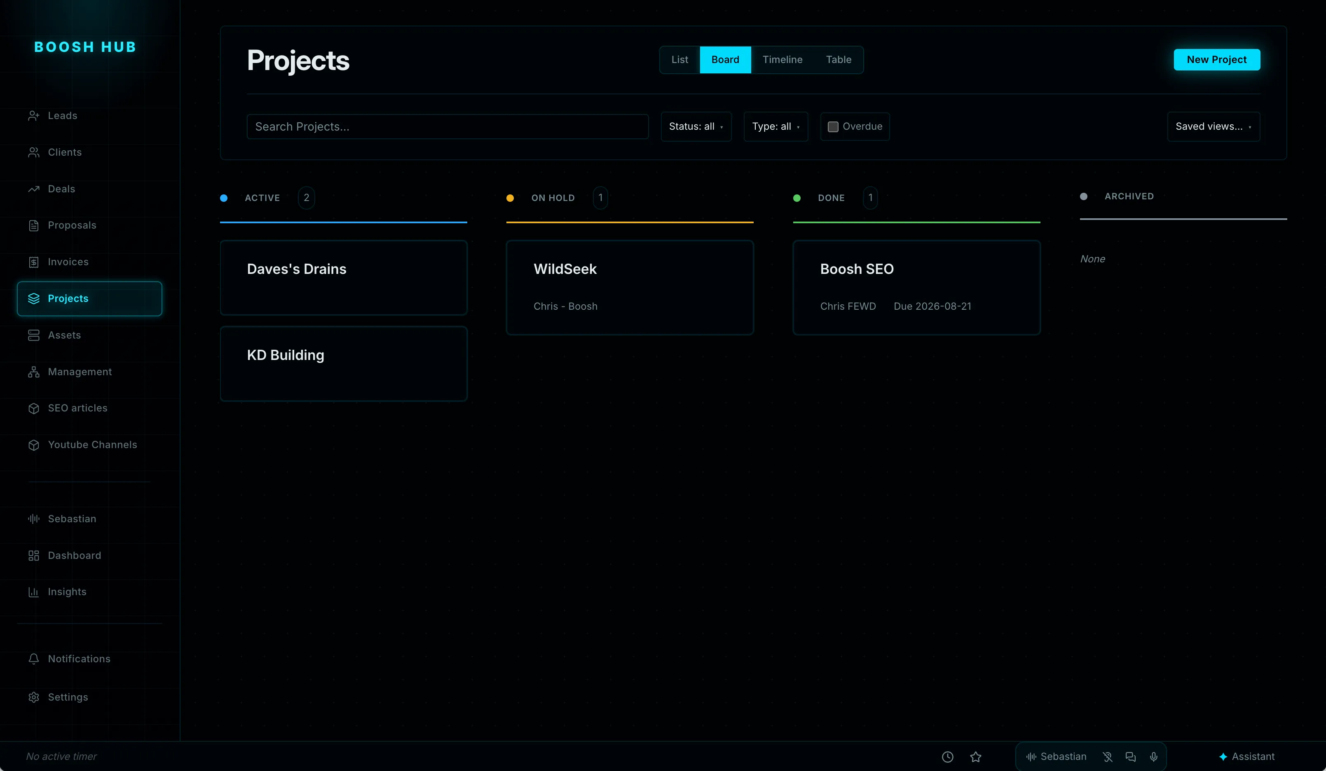Screen dimensions: 1326x771
Task: Click the SEO articles cube icon
Action: click(x=34, y=409)
